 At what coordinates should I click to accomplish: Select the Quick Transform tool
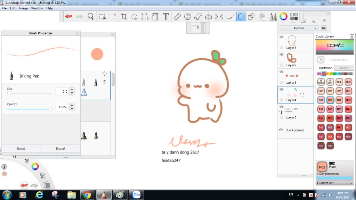tap(135, 17)
